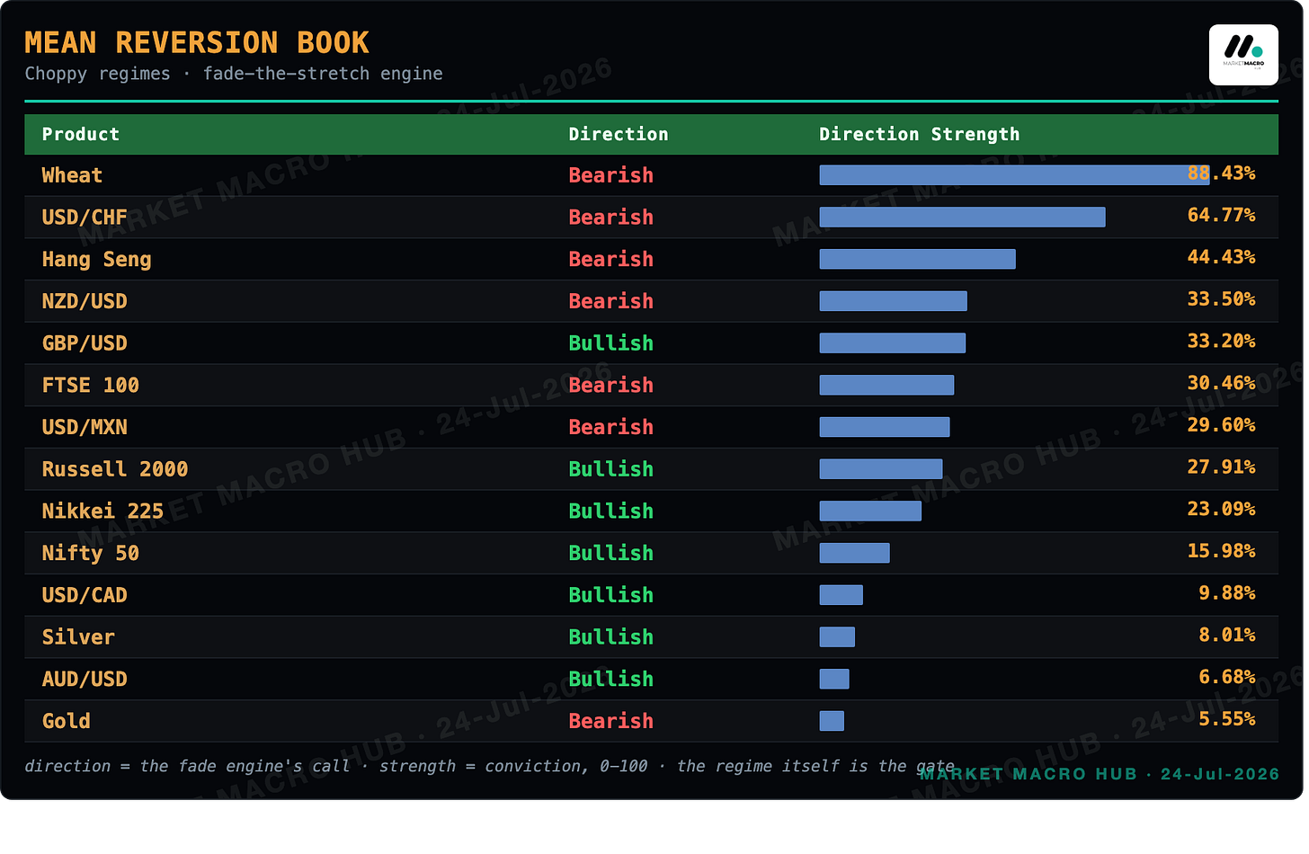
Task: Click the direction footnote at bottom
Action: coord(489,766)
